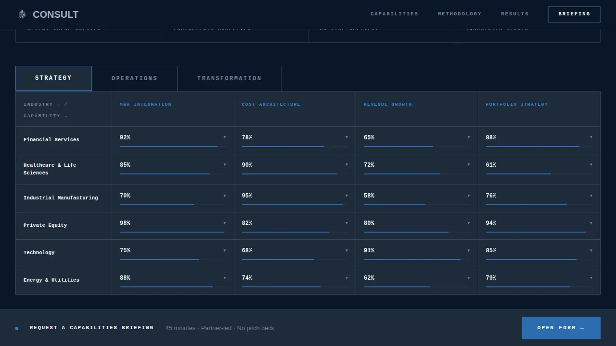Image resolution: width=616 pixels, height=346 pixels.
Task: Click the Briefing button in header
Action: click(x=574, y=14)
